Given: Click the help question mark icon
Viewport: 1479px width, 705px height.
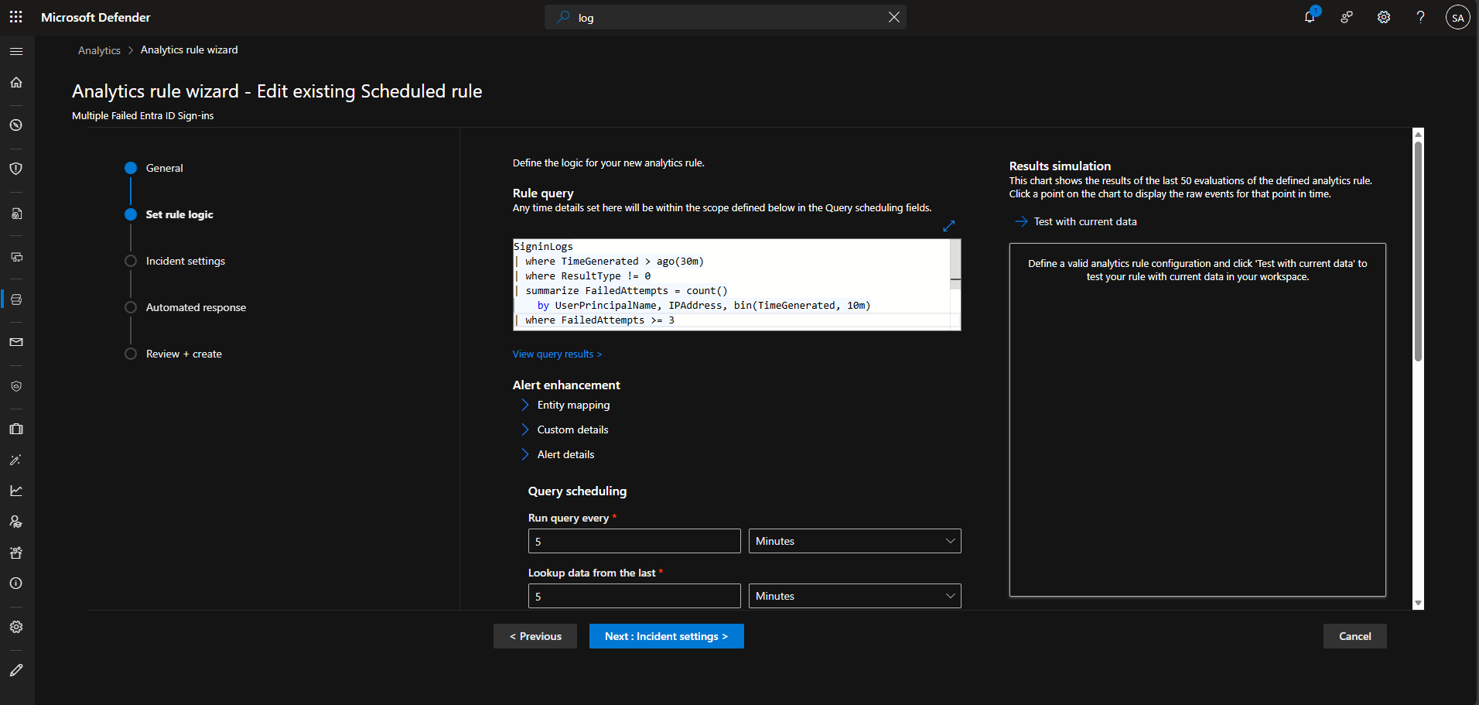Looking at the screenshot, I should tap(1420, 17).
